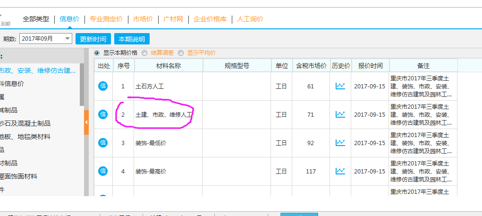Select 结算调差 radio option
The width and height of the screenshot is (482, 216).
coord(144,53)
